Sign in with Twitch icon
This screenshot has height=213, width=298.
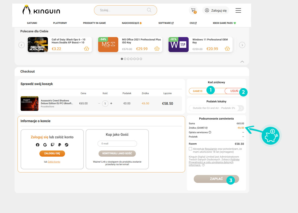(53, 145)
